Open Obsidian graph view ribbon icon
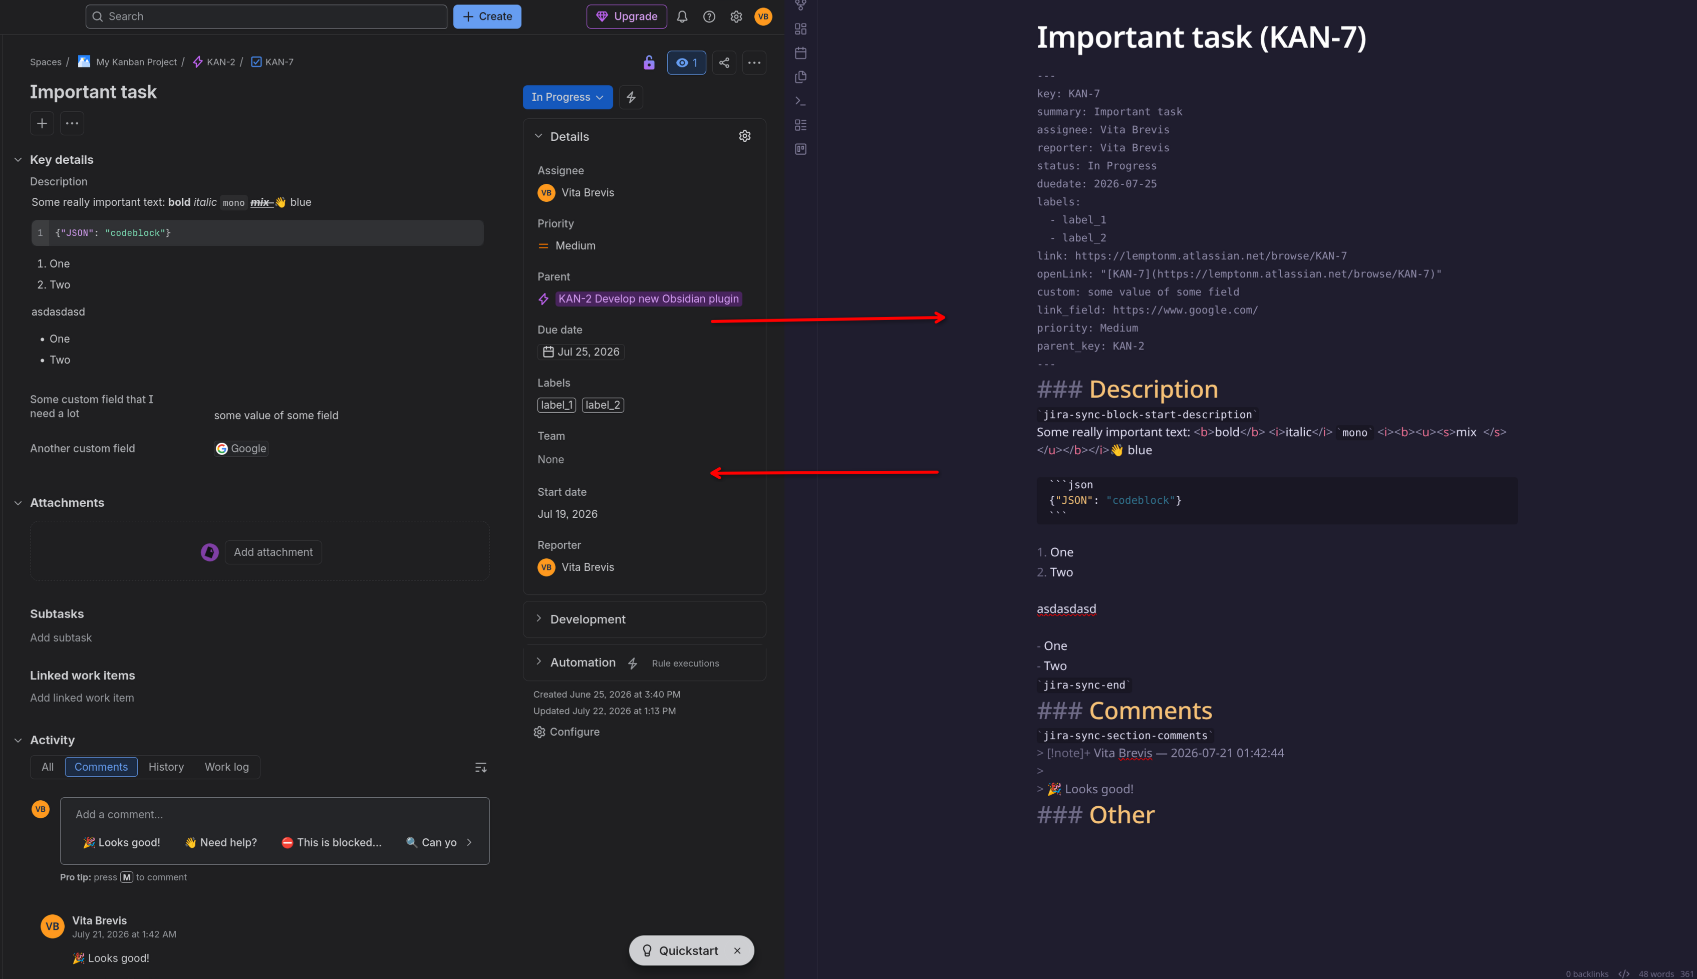The height and width of the screenshot is (979, 1697). tap(800, 6)
